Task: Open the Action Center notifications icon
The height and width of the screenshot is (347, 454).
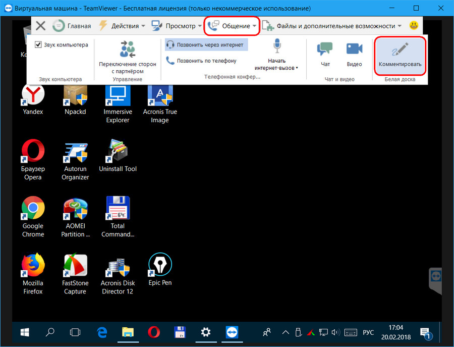Action: tap(425, 333)
